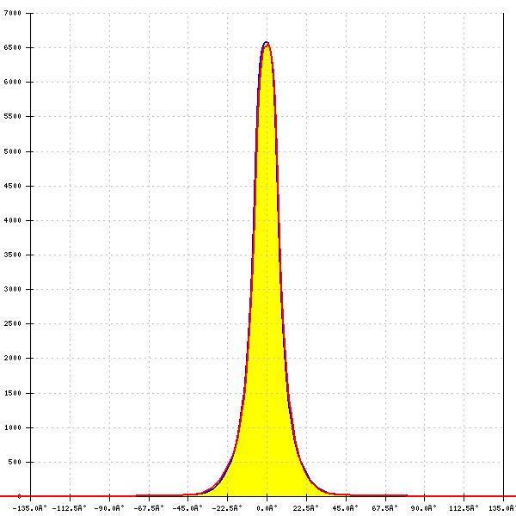Click the -45.0 x-axis label

187,508
